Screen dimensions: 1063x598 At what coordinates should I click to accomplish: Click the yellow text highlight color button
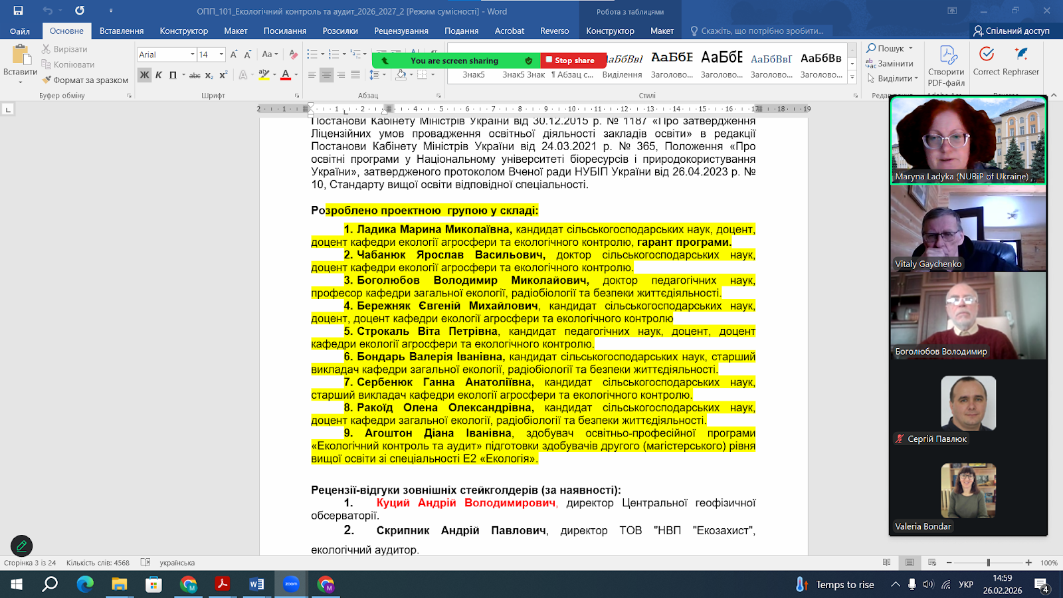(264, 75)
